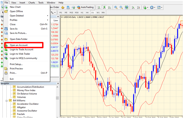Zoom out on the chart

point(121,8)
